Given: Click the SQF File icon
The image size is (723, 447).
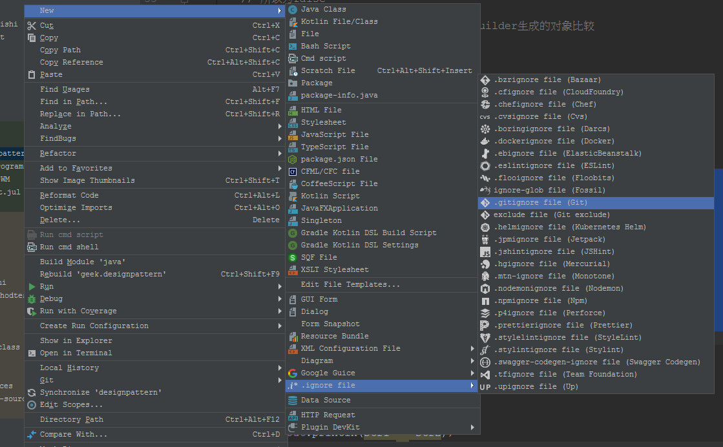Looking at the screenshot, I should [292, 258].
